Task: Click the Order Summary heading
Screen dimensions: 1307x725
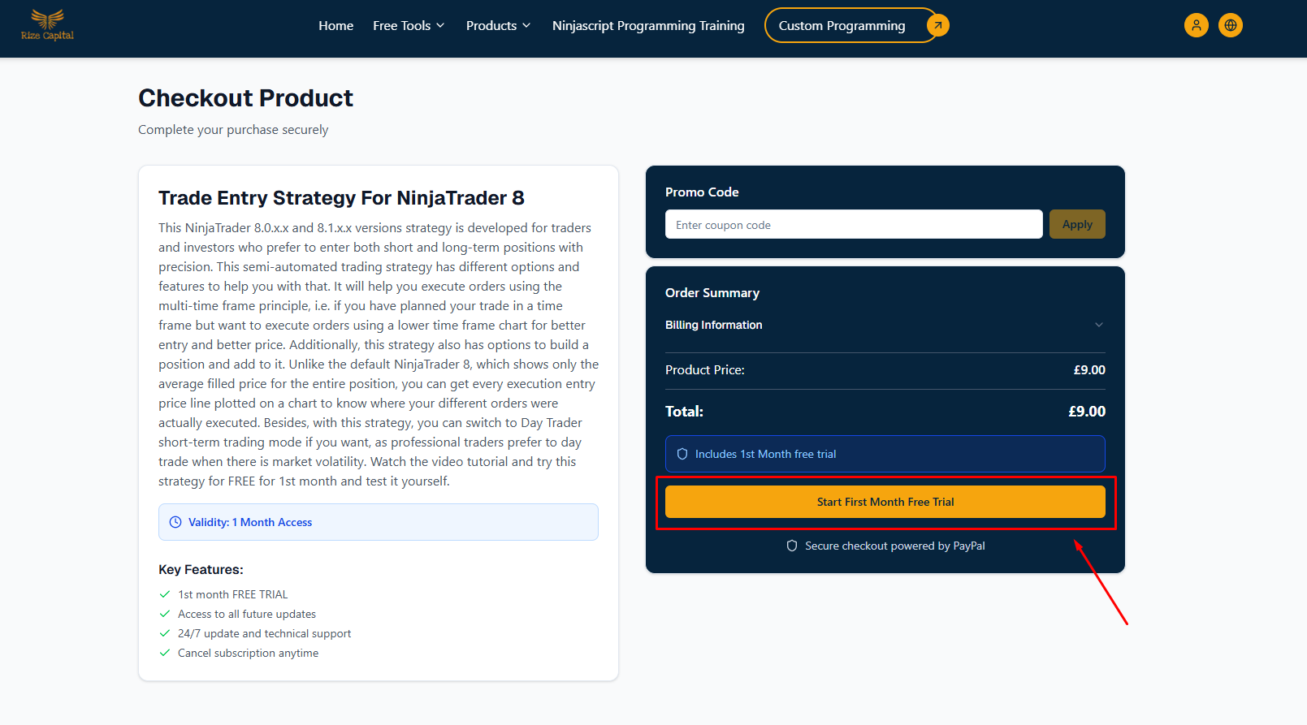Action: click(x=712, y=293)
